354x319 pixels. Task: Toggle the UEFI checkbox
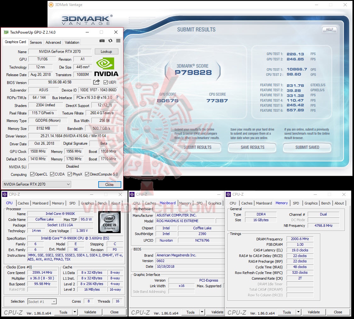(x=106, y=82)
